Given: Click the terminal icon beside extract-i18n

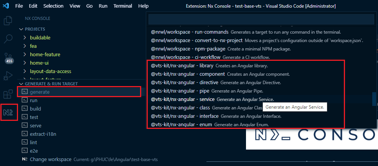Looking at the screenshot, I should pos(25,134).
